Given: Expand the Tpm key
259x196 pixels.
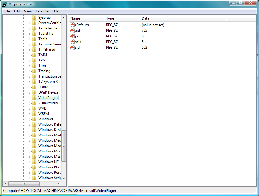Looking at the screenshot, I should pyautogui.click(x=29, y=66).
